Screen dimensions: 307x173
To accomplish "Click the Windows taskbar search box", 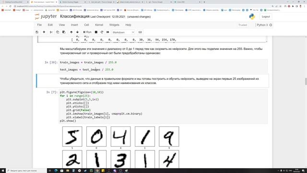I will click(26, 171).
